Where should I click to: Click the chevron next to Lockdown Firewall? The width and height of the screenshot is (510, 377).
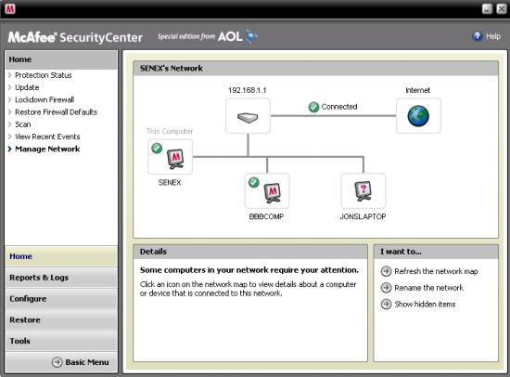coord(10,99)
